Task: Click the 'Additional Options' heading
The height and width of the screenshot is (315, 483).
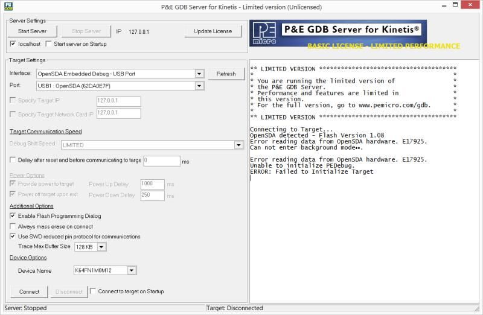Action: (x=31, y=206)
